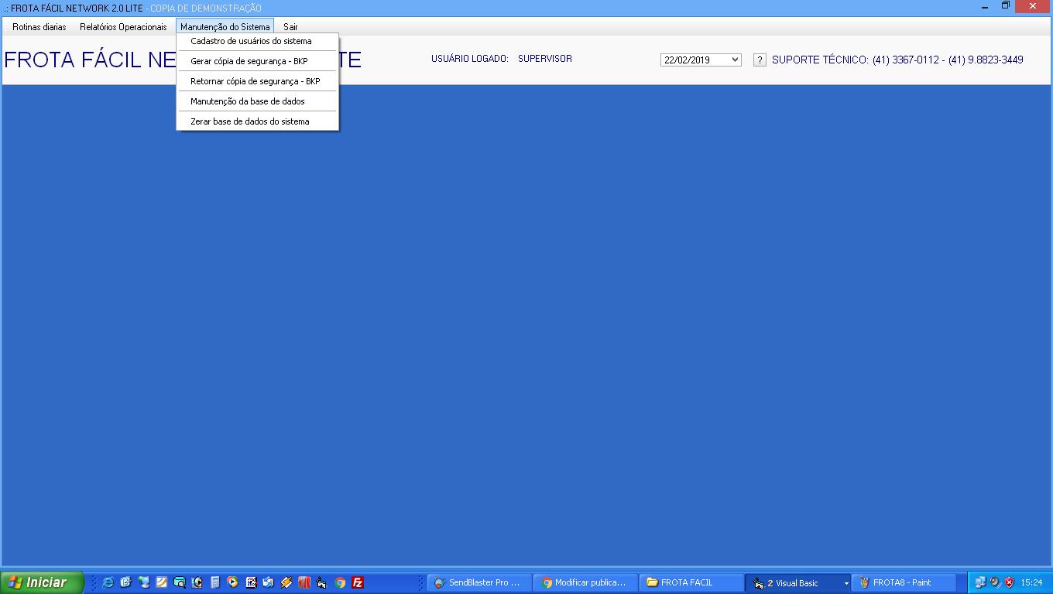Launch FileZilla from the quick launch bar
Viewport: 1053px width, 594px height.
[357, 582]
